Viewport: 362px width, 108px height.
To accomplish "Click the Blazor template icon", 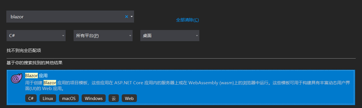I will point(16,79).
